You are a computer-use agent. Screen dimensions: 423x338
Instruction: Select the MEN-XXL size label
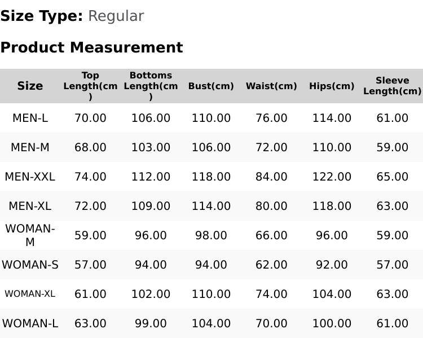point(30,177)
